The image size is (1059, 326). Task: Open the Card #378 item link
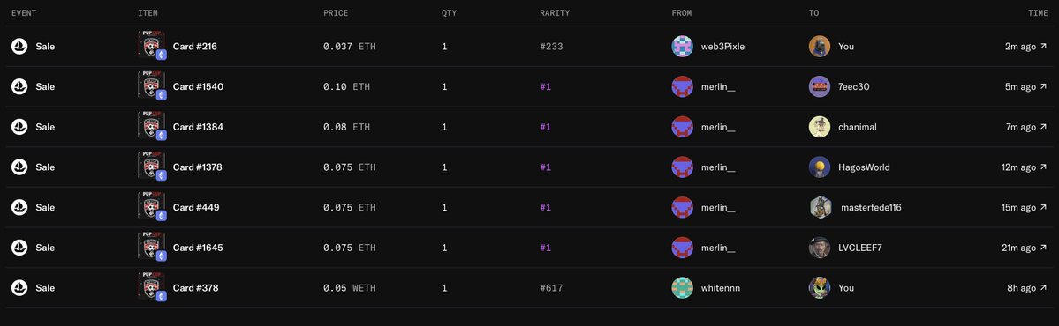click(x=196, y=288)
